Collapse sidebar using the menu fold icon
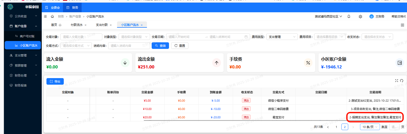The height and width of the screenshot is (134, 407). coord(45,16)
